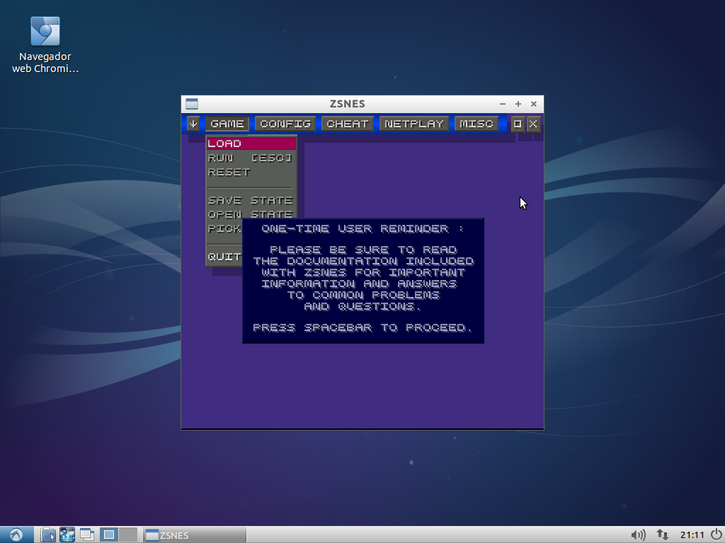Viewport: 725px width, 543px height.
Task: Click the down-arrow icon left of GAME
Action: click(193, 124)
